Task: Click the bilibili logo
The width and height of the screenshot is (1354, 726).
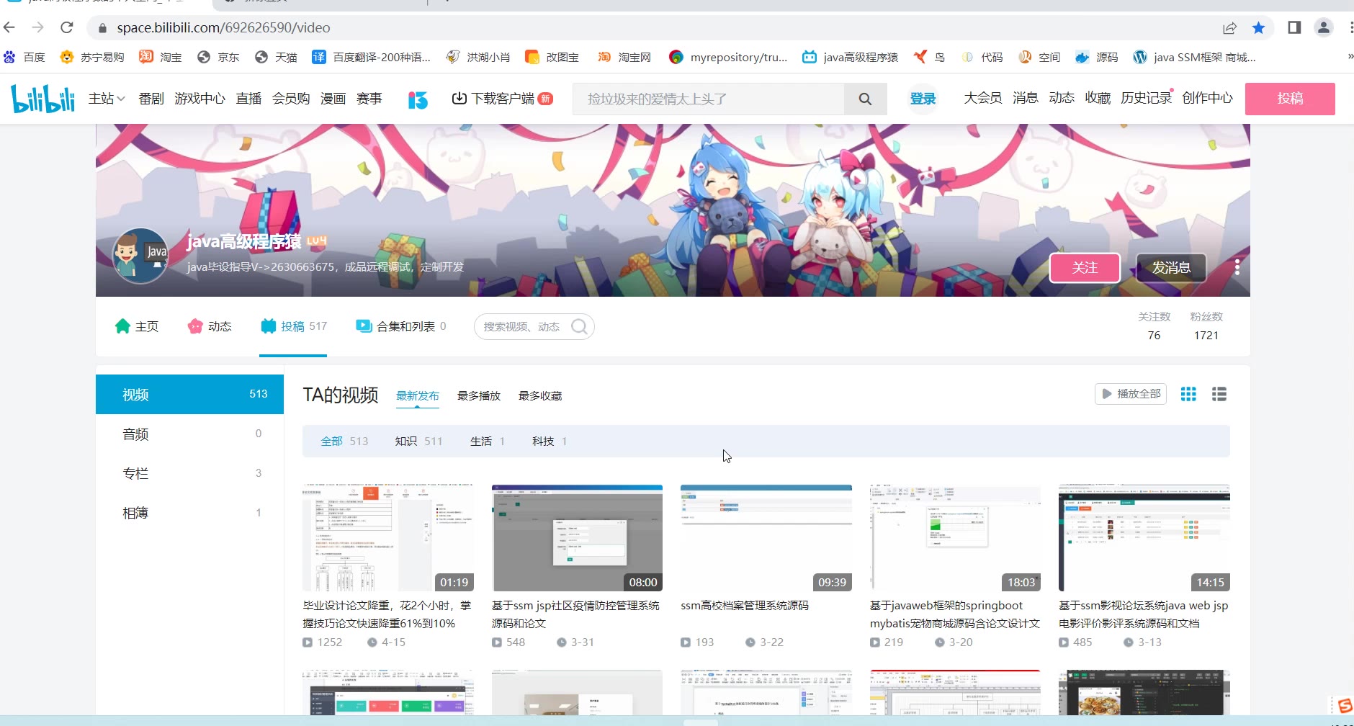Action: tap(42, 99)
